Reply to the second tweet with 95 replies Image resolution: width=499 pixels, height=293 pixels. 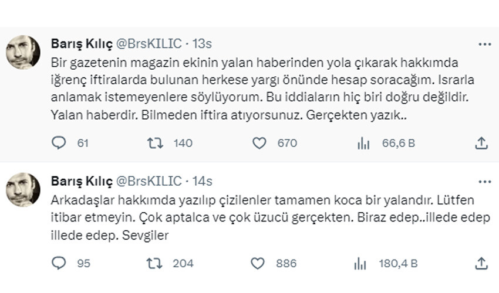click(59, 263)
